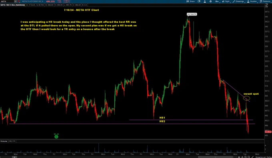
Task: Click the zoom out magnifier icon at bottom right
Action: (248, 157)
